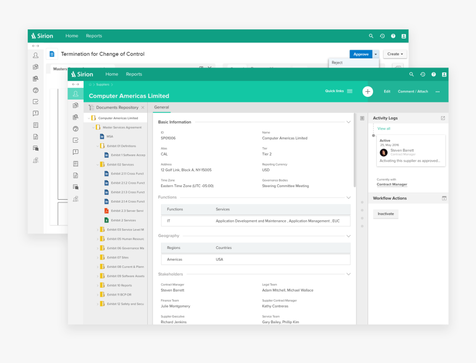The image size is (476, 363).
Task: Open the three-dot more options menu
Action: 438,91
